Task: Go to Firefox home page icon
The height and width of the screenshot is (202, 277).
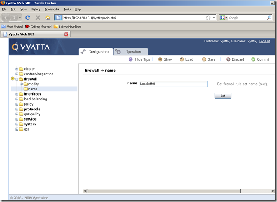Action: 48,18
